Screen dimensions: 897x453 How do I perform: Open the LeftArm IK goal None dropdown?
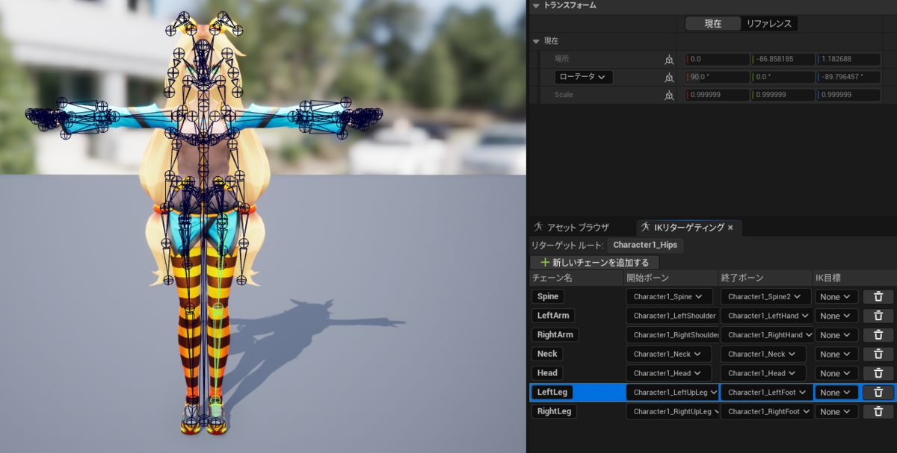(836, 316)
